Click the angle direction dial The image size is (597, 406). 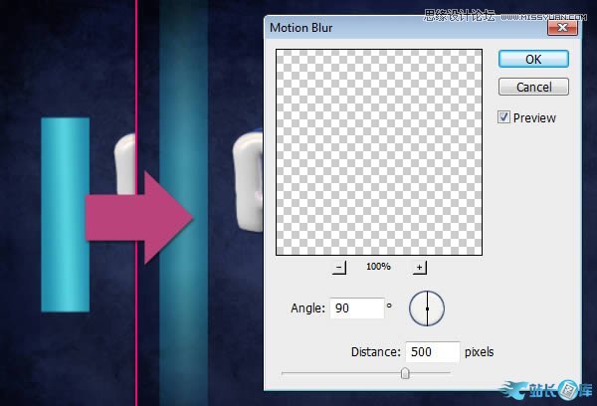click(427, 308)
